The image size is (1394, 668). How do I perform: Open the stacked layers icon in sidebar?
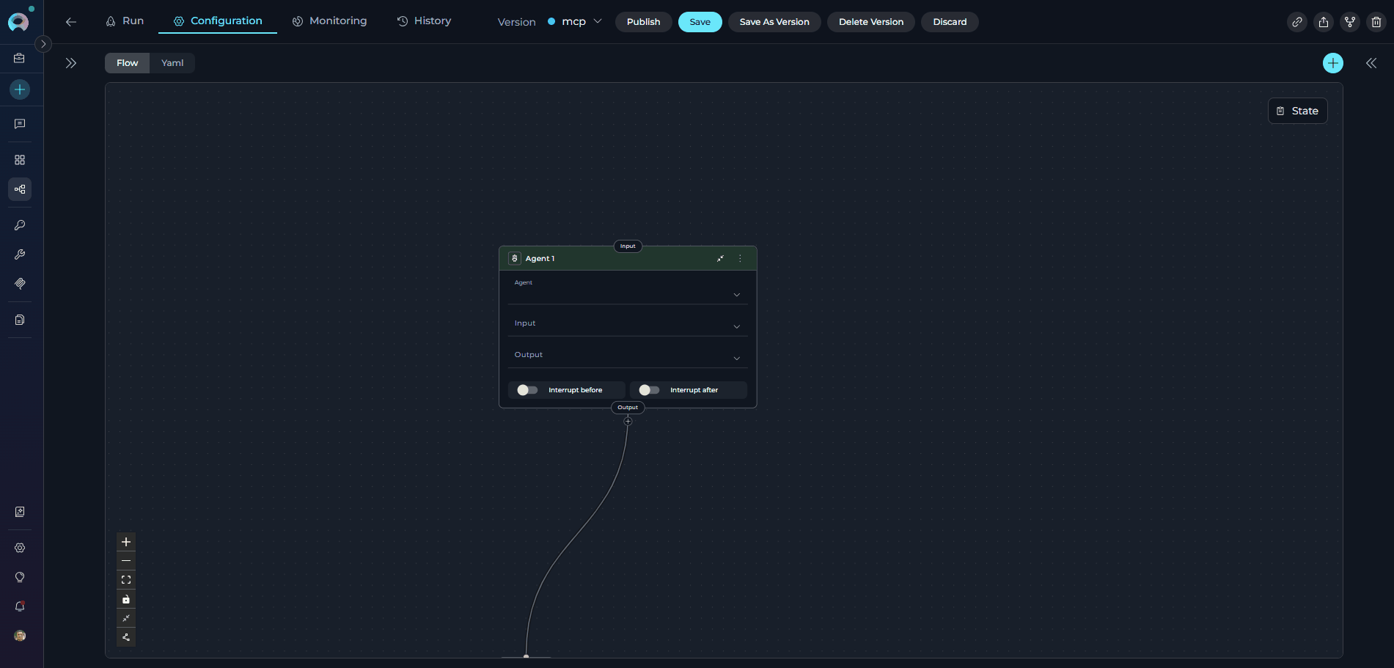pyautogui.click(x=20, y=284)
